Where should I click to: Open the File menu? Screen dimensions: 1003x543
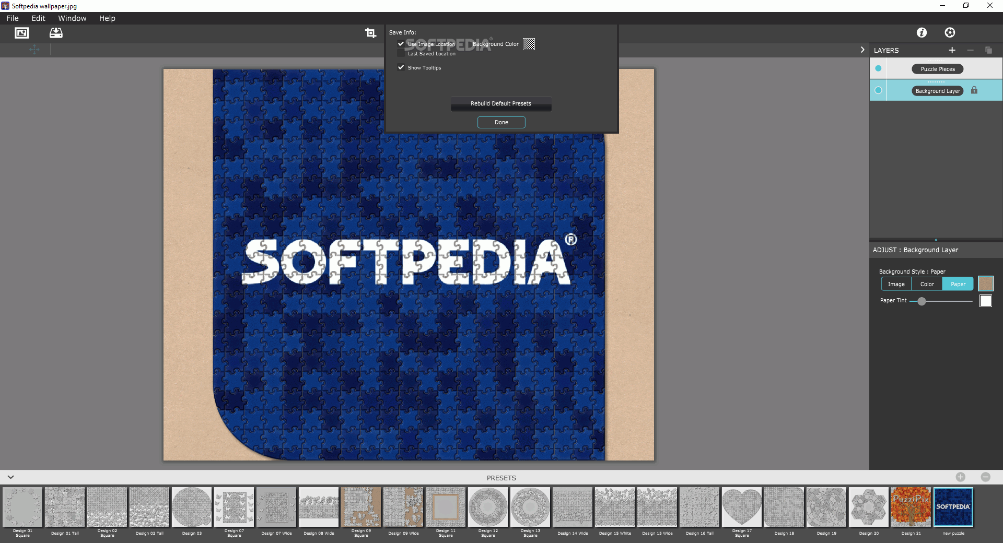click(13, 18)
